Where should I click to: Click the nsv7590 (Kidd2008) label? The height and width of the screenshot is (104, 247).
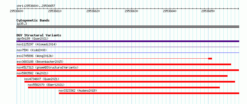[x=32, y=50]
